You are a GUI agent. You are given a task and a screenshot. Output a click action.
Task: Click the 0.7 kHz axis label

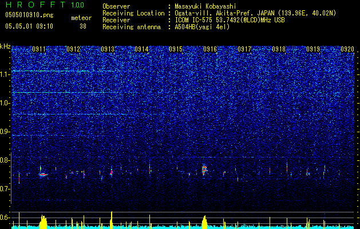pyautogui.click(x=5, y=189)
